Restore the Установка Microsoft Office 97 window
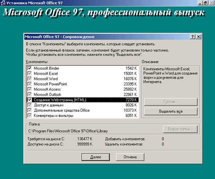215x179 pixels. point(205,3)
